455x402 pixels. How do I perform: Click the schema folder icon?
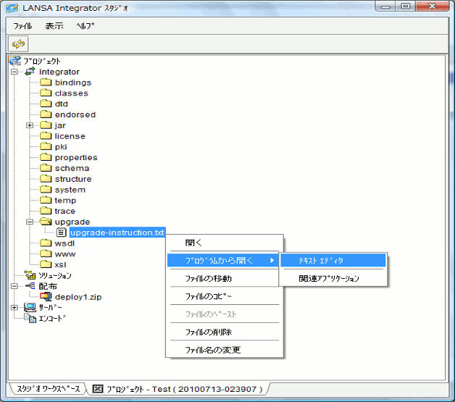46,168
